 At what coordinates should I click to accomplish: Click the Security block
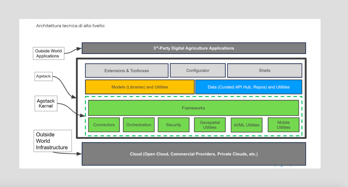click(x=174, y=125)
